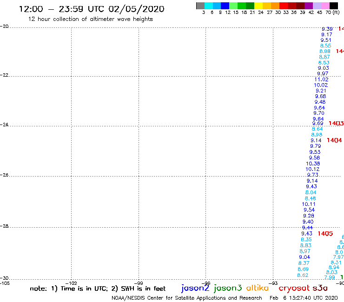
Task: Click the cyan legend color swatch
Action: [x=209, y=6]
